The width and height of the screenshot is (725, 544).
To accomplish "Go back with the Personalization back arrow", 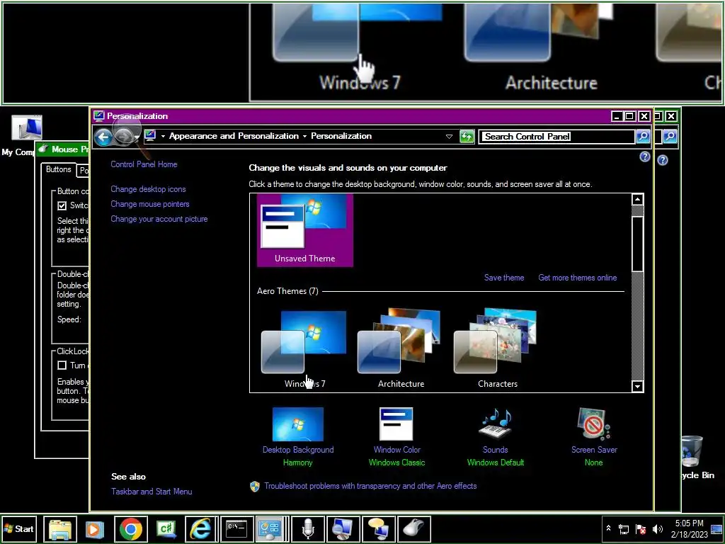I will click(103, 137).
